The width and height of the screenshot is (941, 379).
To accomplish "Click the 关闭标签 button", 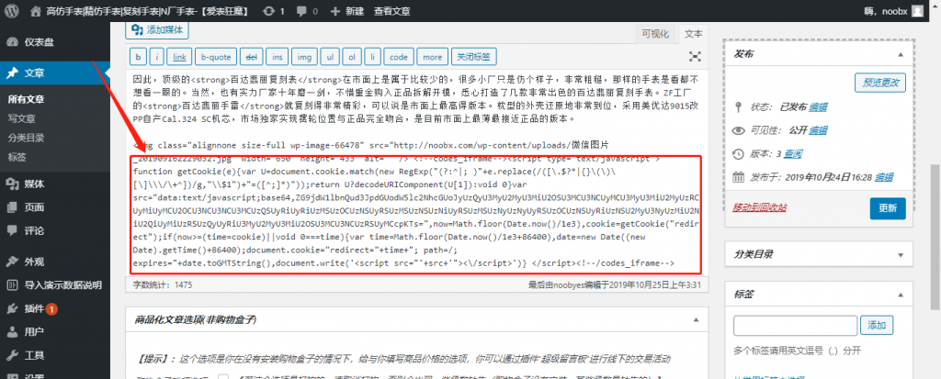I will point(474,57).
